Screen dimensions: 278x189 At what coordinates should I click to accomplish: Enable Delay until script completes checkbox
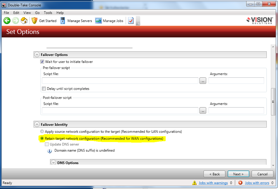coord(44,88)
